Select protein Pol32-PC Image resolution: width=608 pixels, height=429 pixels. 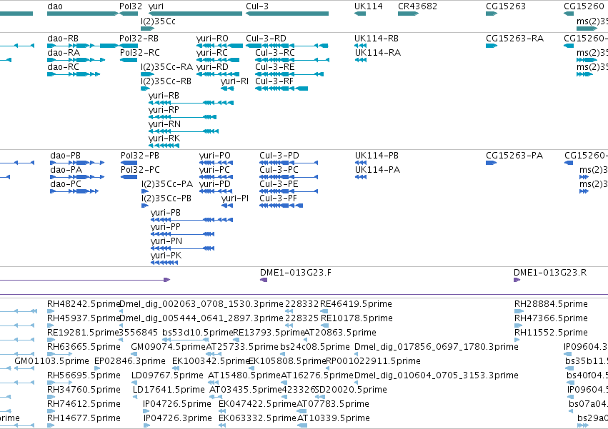tap(140, 170)
